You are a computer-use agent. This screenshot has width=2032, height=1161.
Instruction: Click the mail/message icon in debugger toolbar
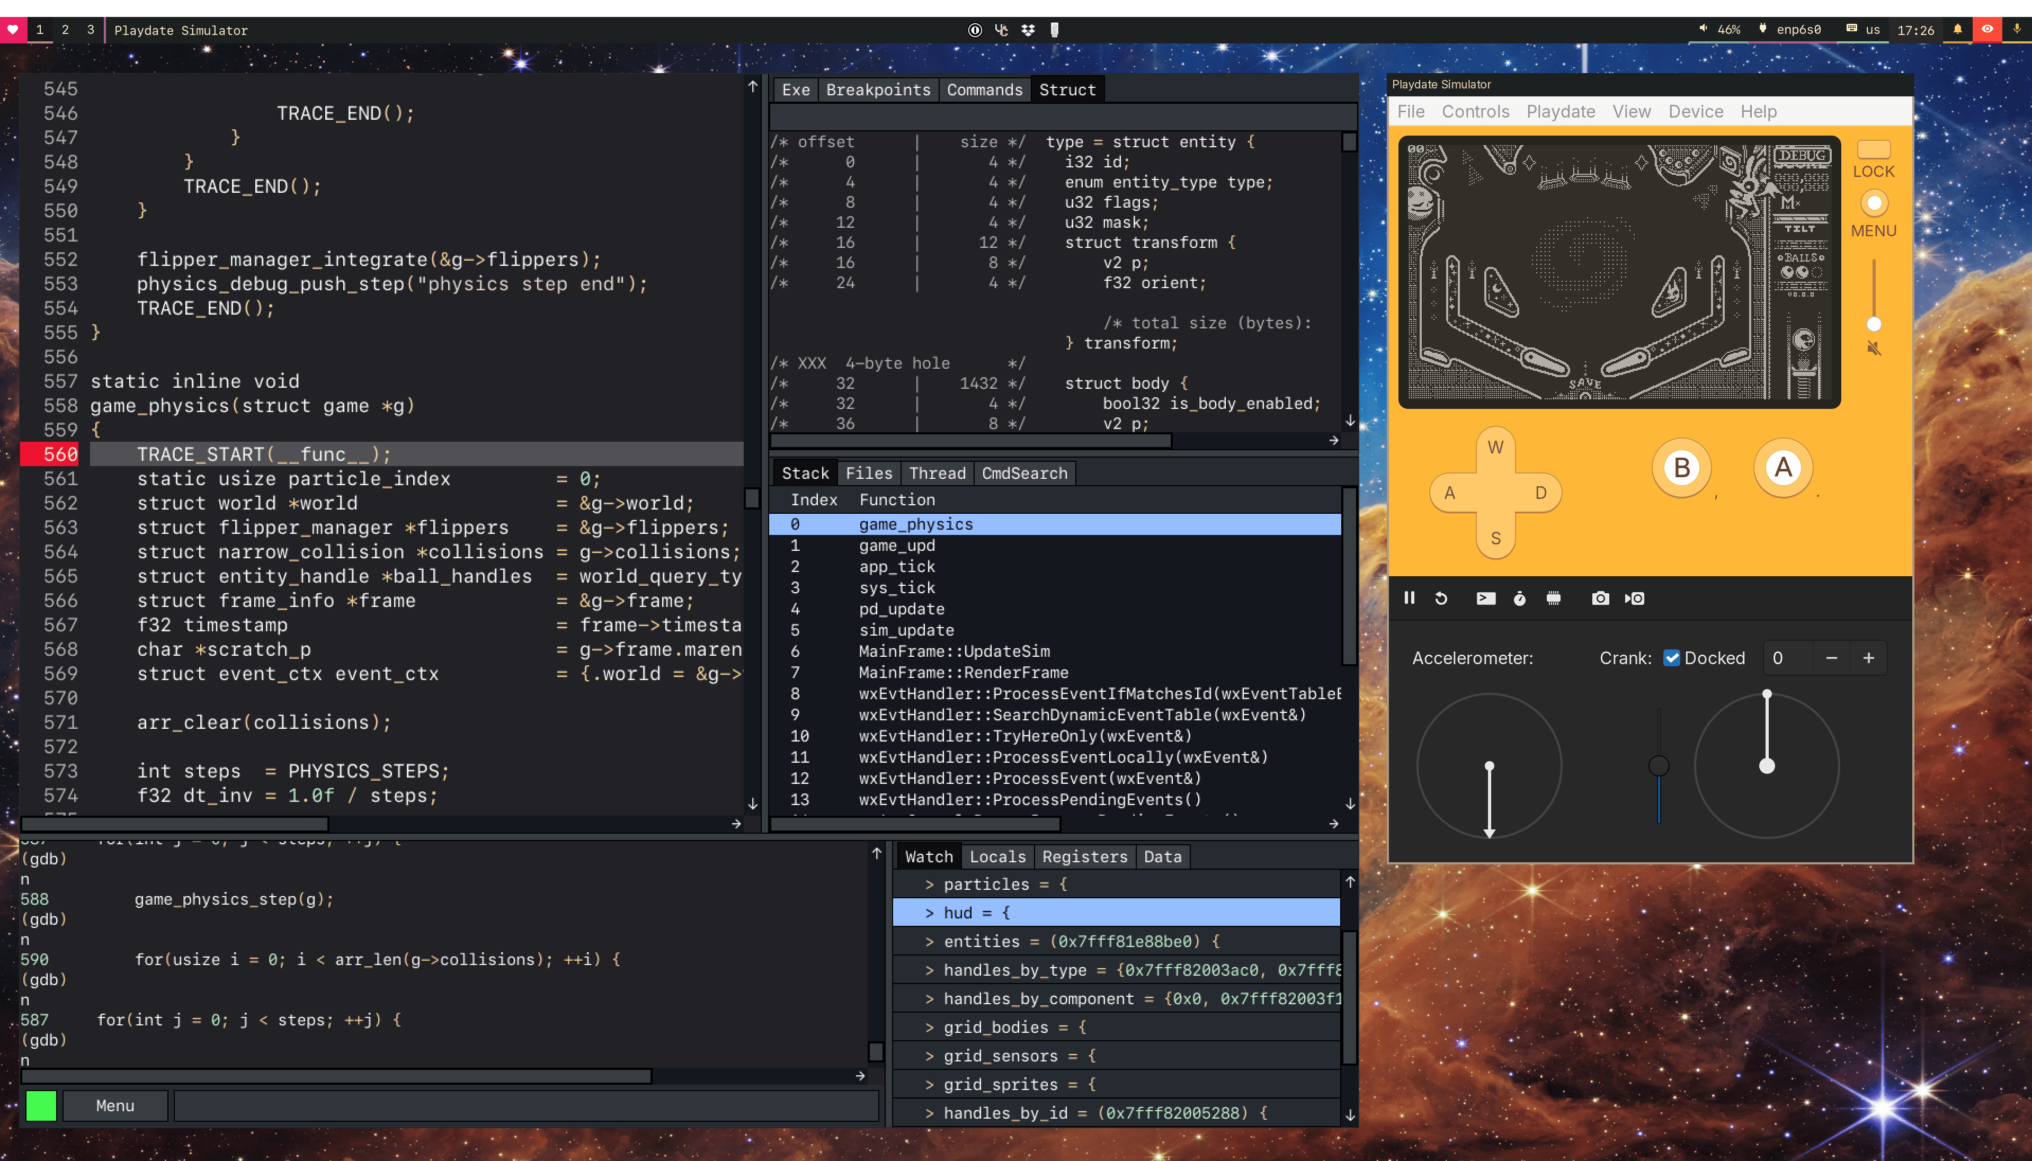1484,597
